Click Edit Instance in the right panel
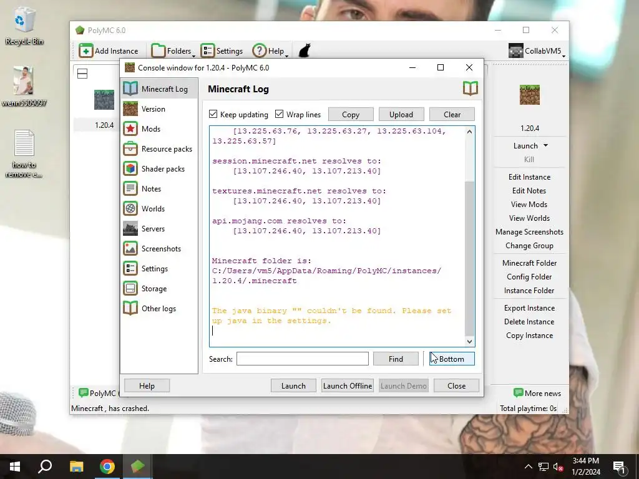The height and width of the screenshot is (479, 639). coord(529,177)
